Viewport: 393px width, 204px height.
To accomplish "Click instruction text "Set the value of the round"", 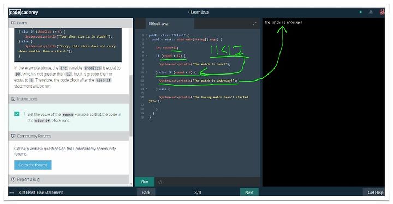I will (51, 114).
